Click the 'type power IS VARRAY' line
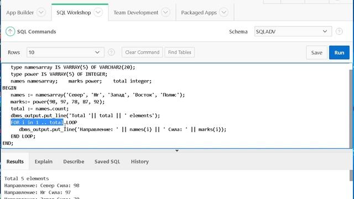The width and height of the screenshot is (354, 199). click(59, 74)
